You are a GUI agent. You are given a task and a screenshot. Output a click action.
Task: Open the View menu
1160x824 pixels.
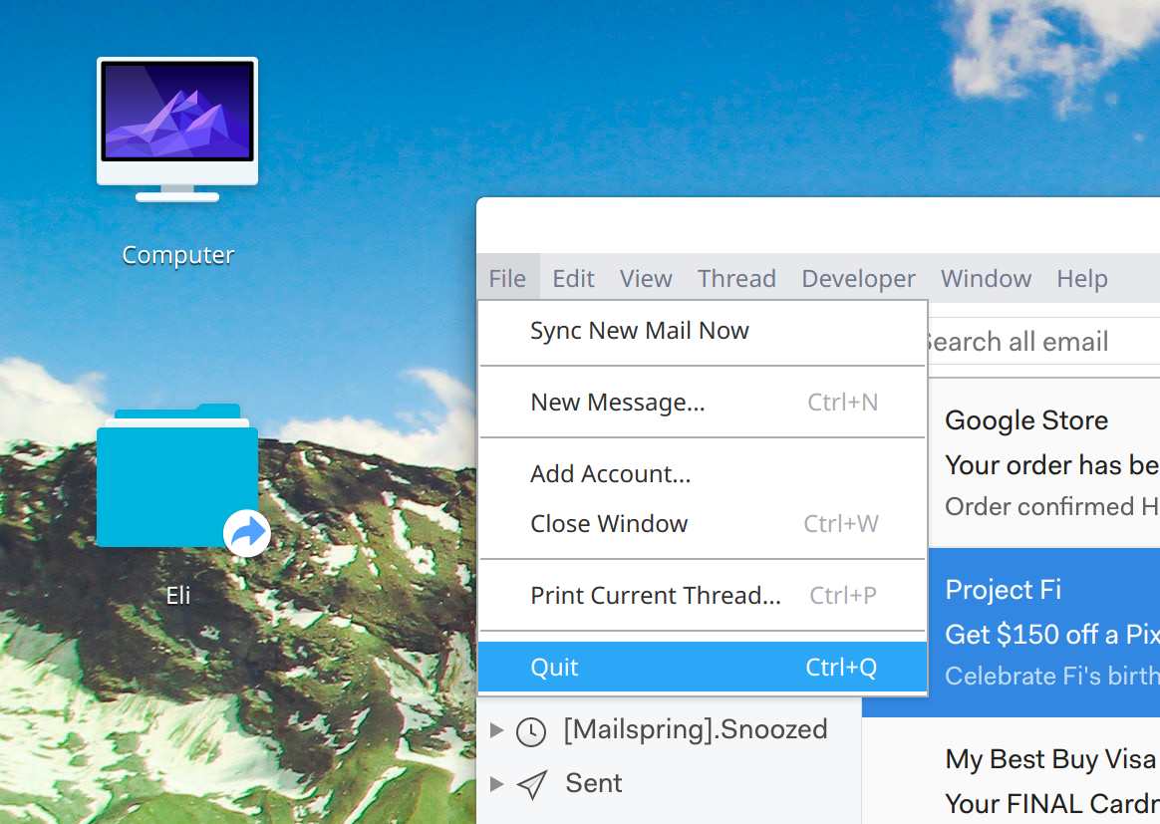646,279
